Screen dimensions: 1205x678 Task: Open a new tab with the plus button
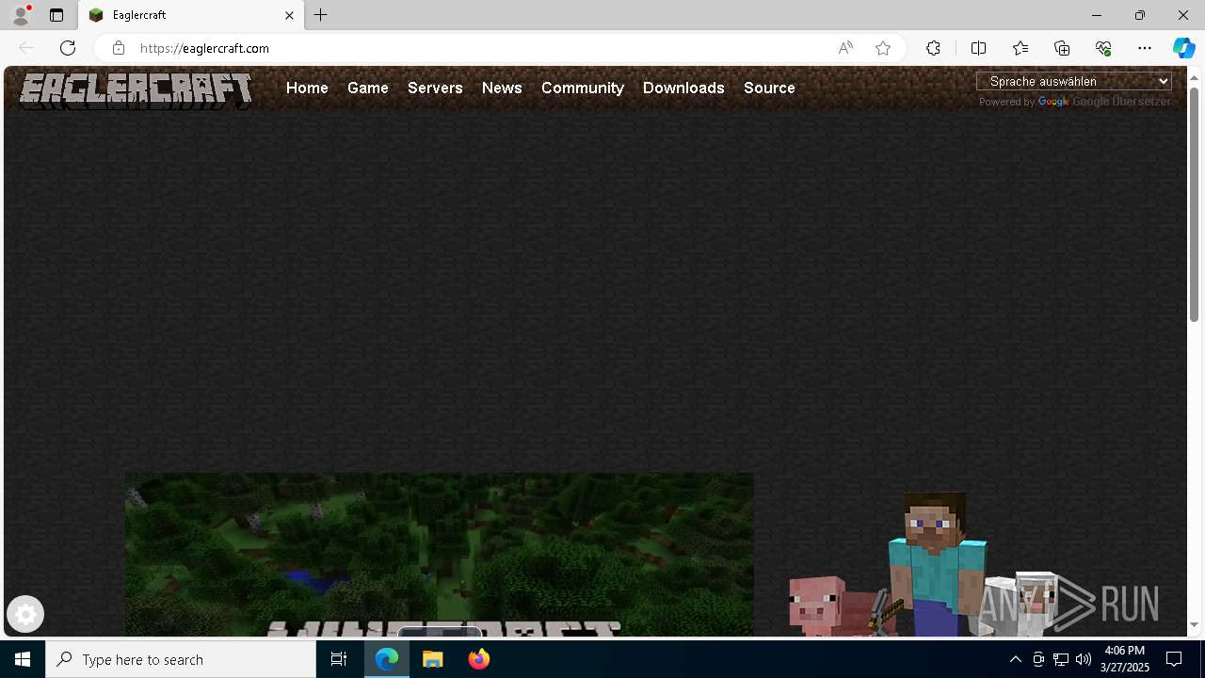[x=321, y=15]
